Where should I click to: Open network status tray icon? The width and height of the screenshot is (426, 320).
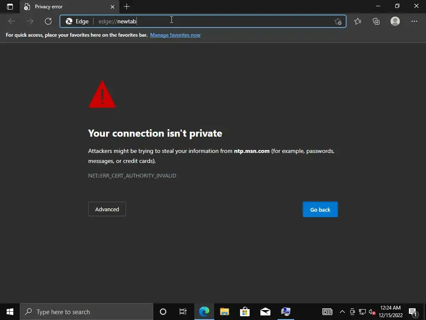tap(362, 312)
